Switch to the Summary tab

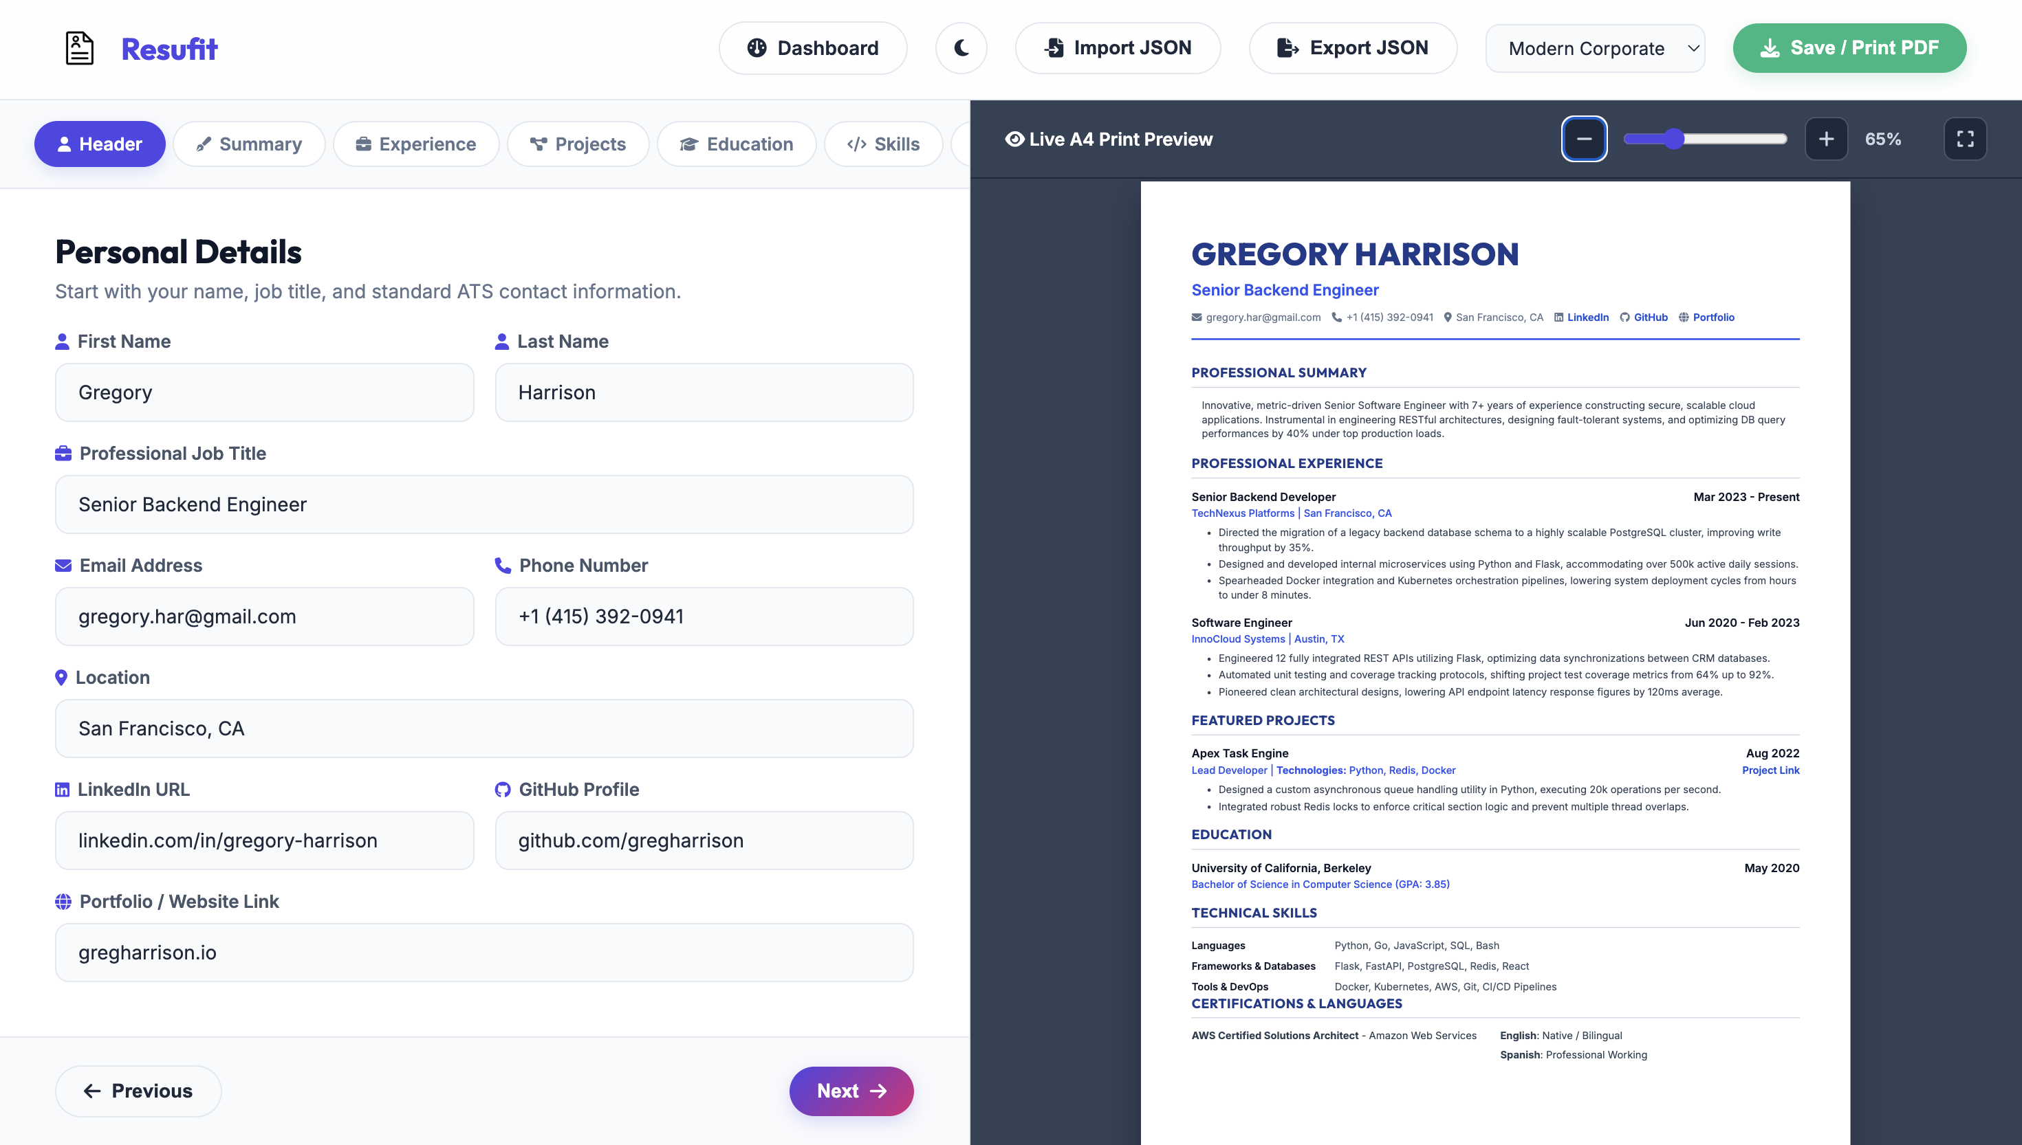click(248, 144)
